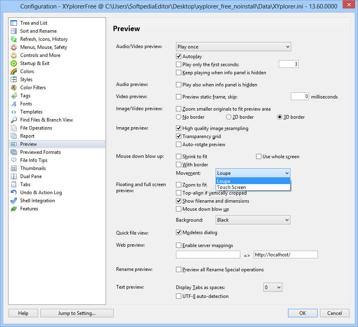Click the Preview category monitor icon
This screenshot has height=327, width=358.
coord(14,144)
